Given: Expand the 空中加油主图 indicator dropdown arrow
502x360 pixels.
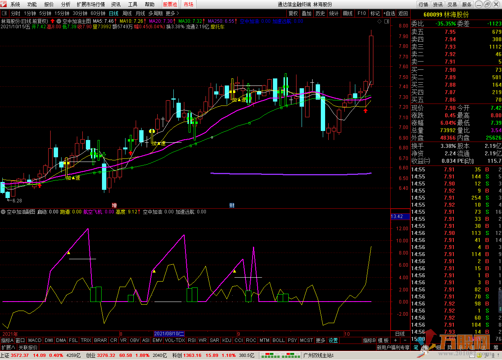Looking at the screenshot, I should (59, 21).
